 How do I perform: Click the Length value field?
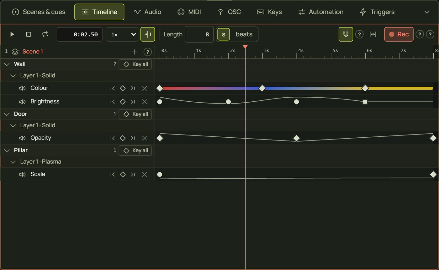[199, 34]
